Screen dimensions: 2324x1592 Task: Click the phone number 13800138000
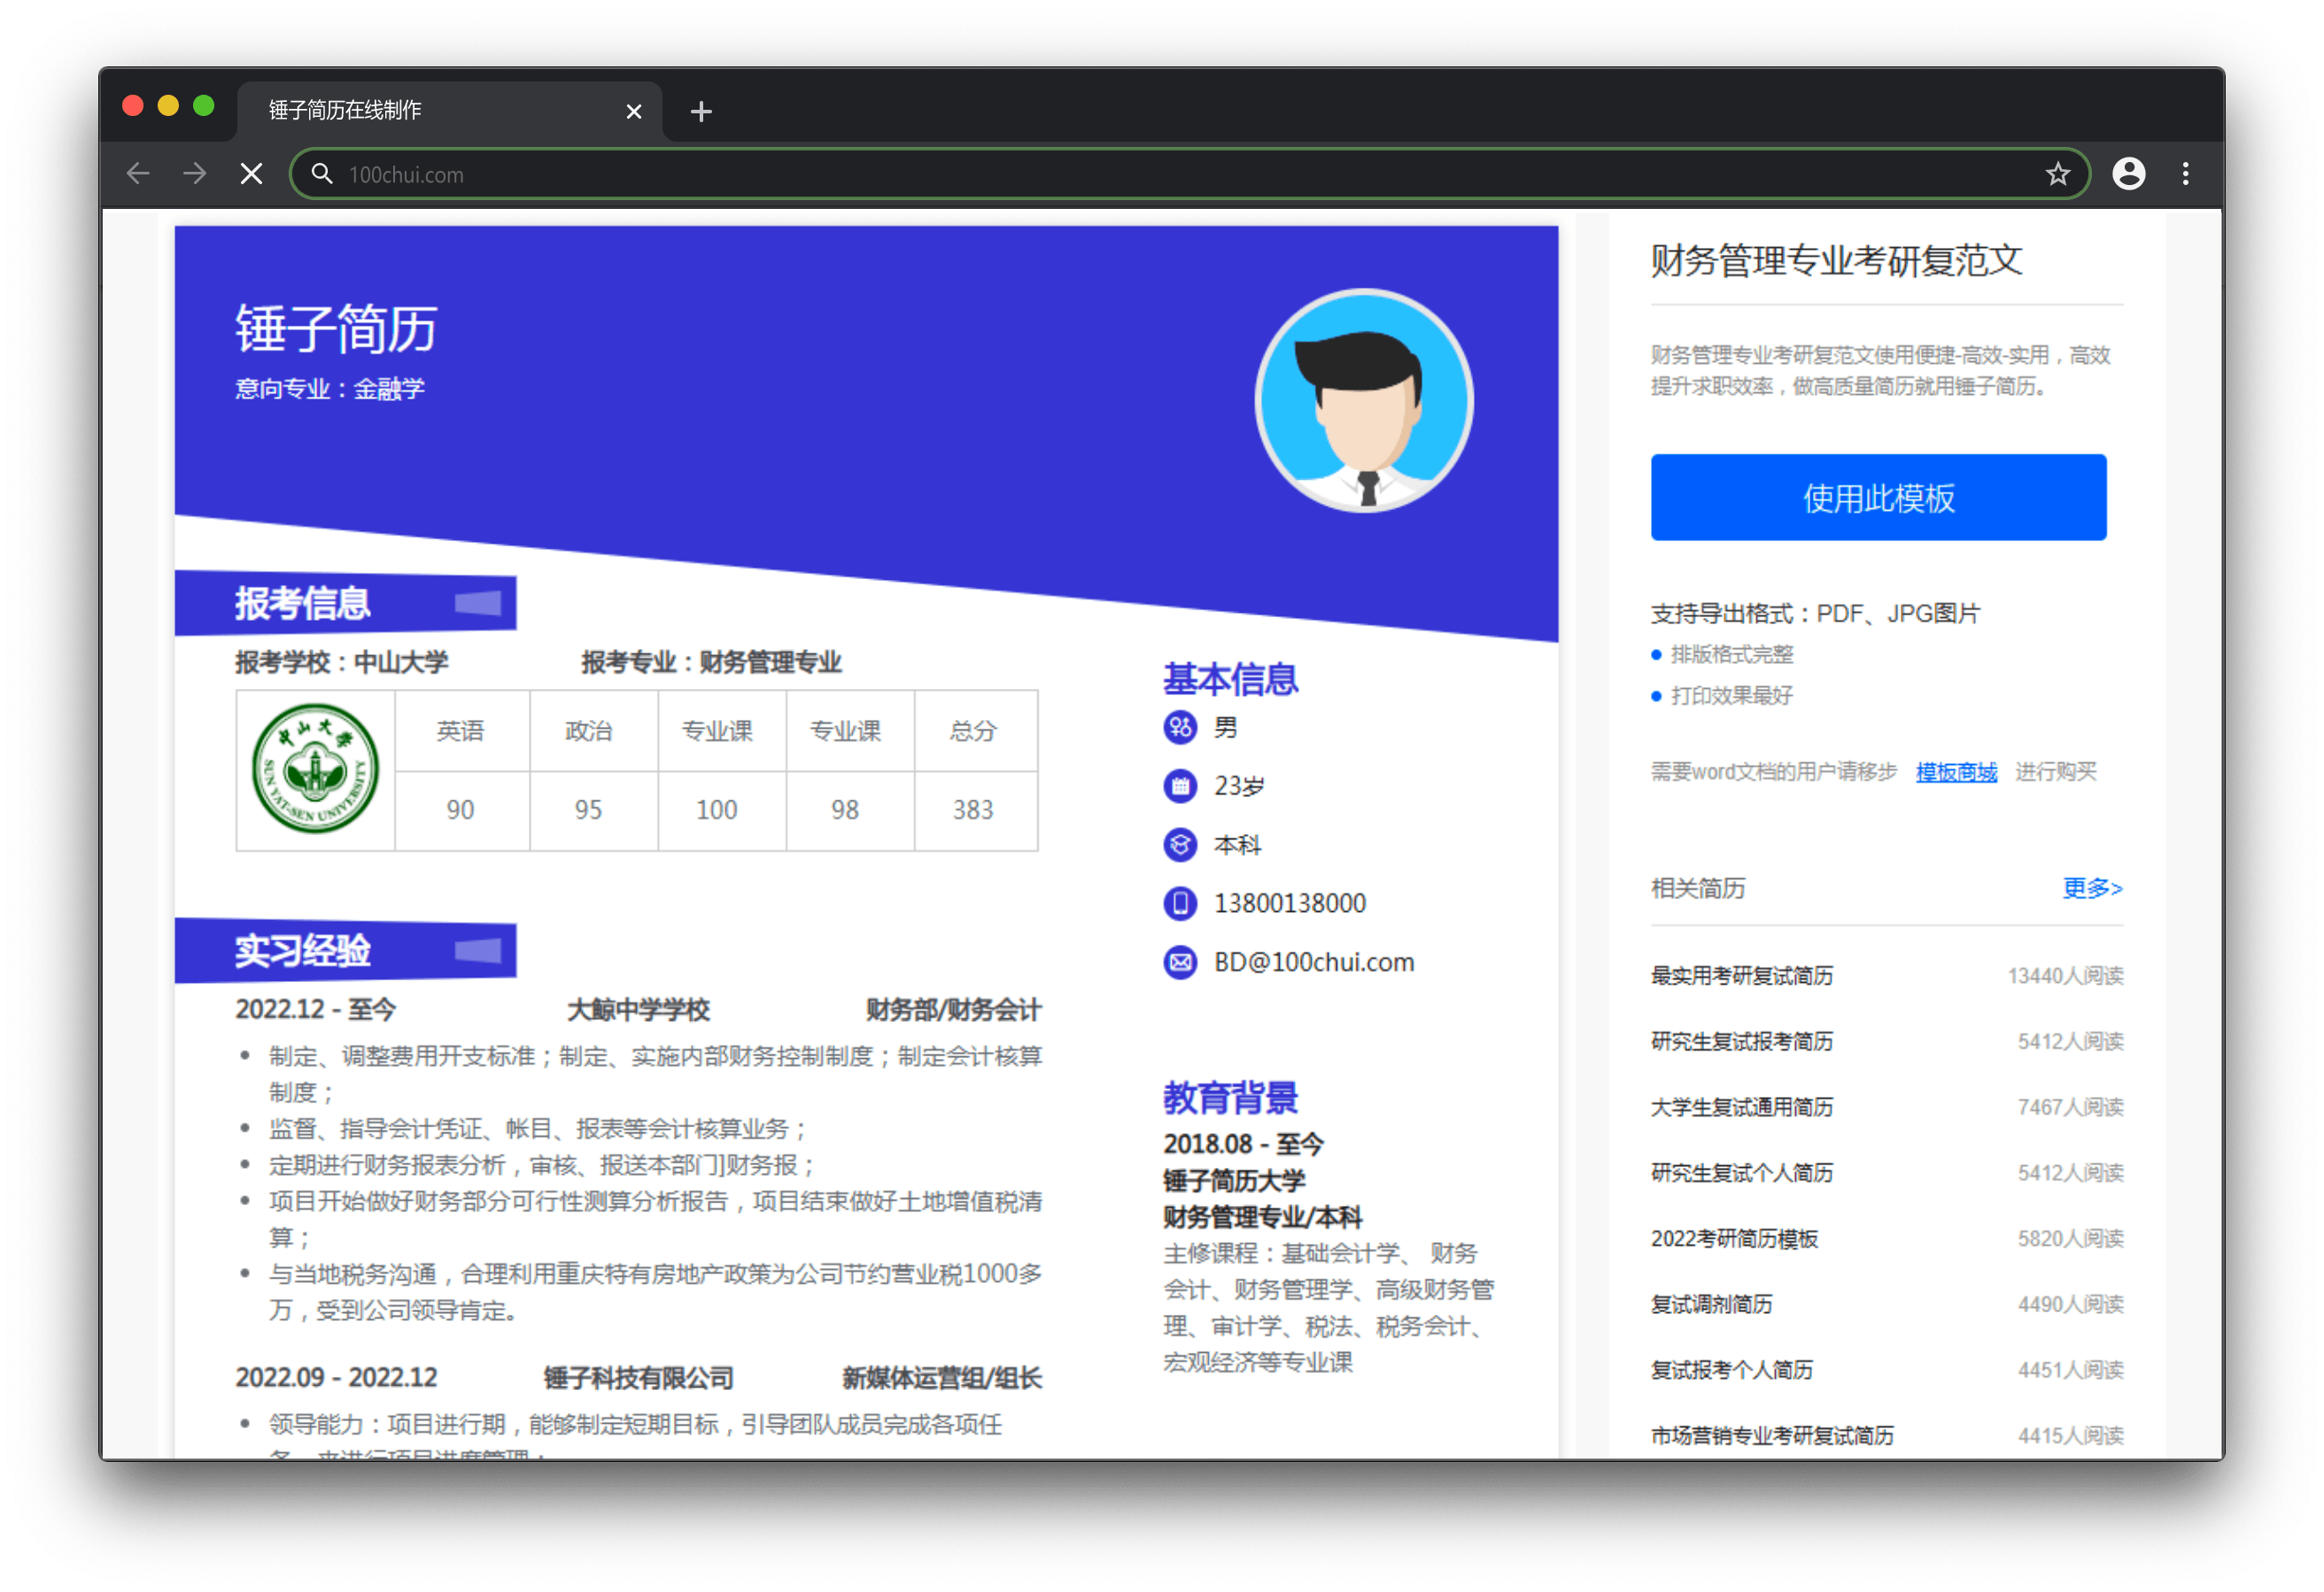click(x=1290, y=903)
